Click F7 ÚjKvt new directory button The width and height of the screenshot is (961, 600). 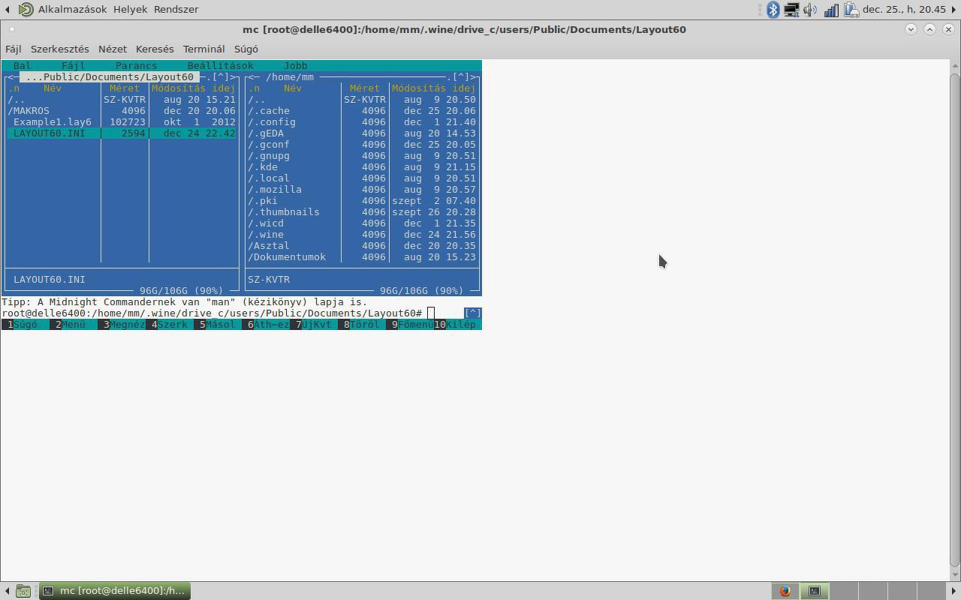314,324
